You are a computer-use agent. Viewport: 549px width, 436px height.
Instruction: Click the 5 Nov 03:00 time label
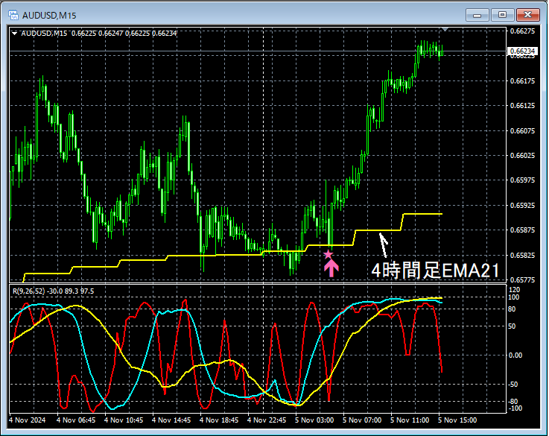tap(314, 420)
